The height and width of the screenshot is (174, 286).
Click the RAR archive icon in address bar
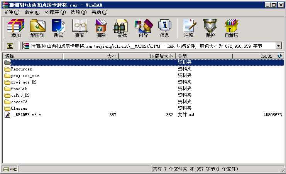(x=26, y=46)
